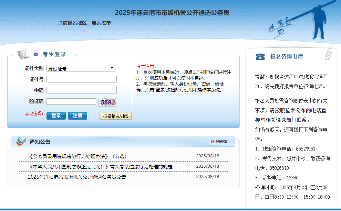341x211 pixels.
Task: Click the telephone icon beside 报名咨询电话
Action: 260,57
